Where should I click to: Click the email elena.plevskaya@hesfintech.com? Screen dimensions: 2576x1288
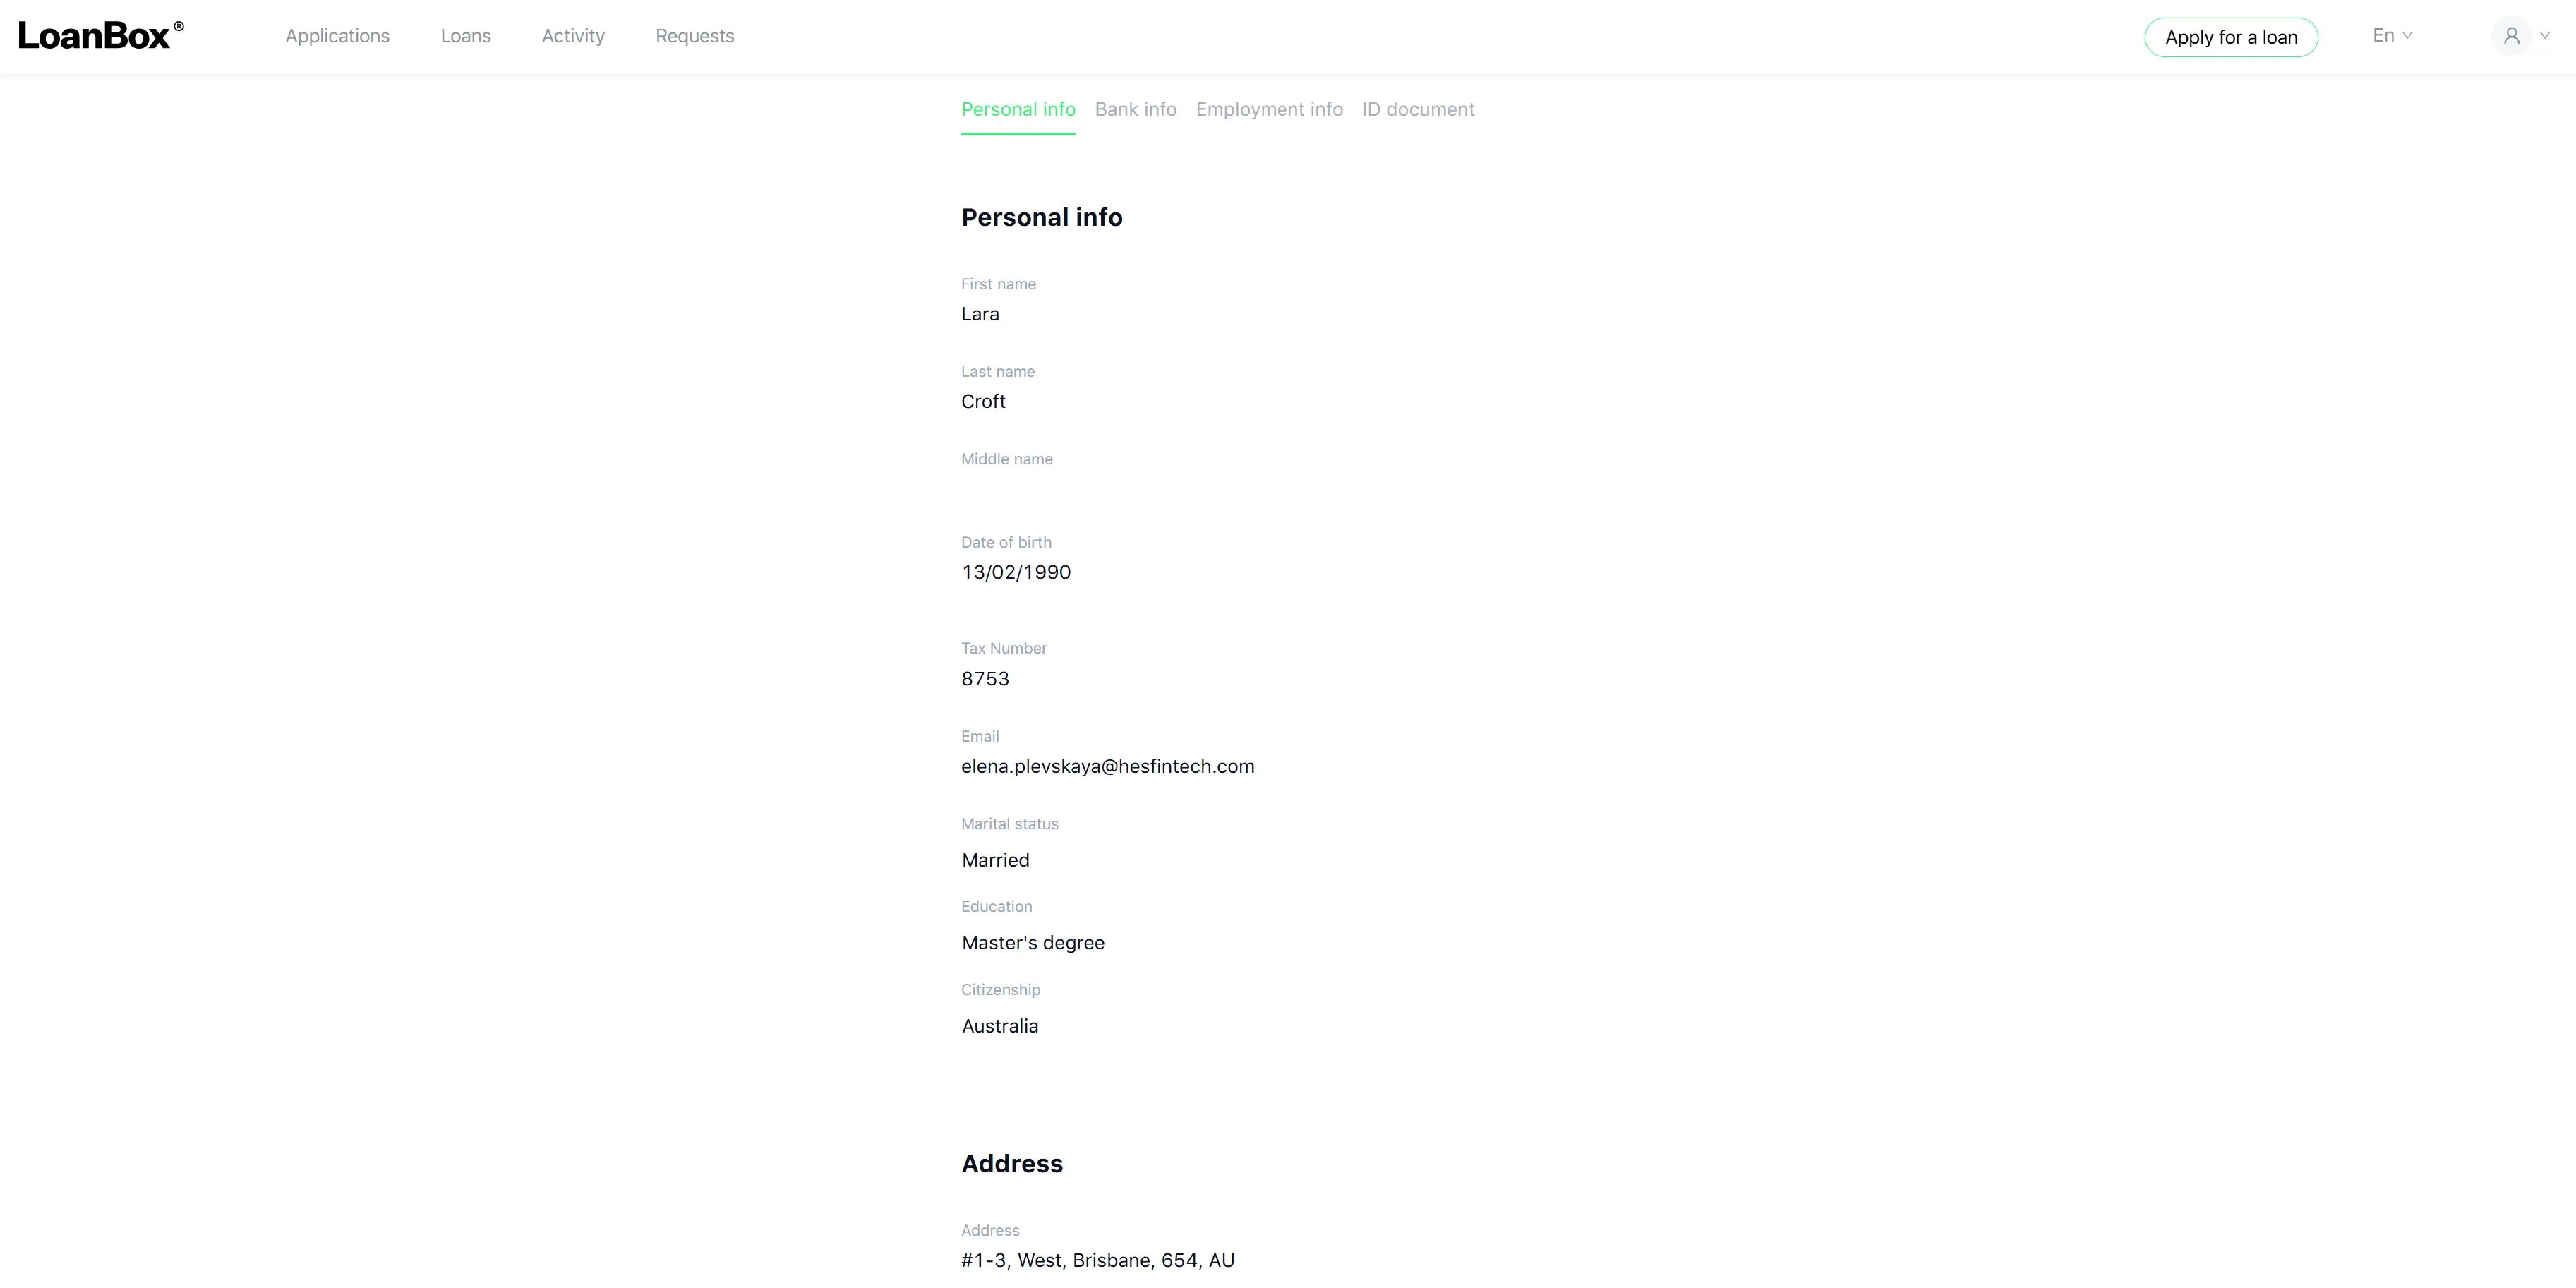[x=1107, y=766]
